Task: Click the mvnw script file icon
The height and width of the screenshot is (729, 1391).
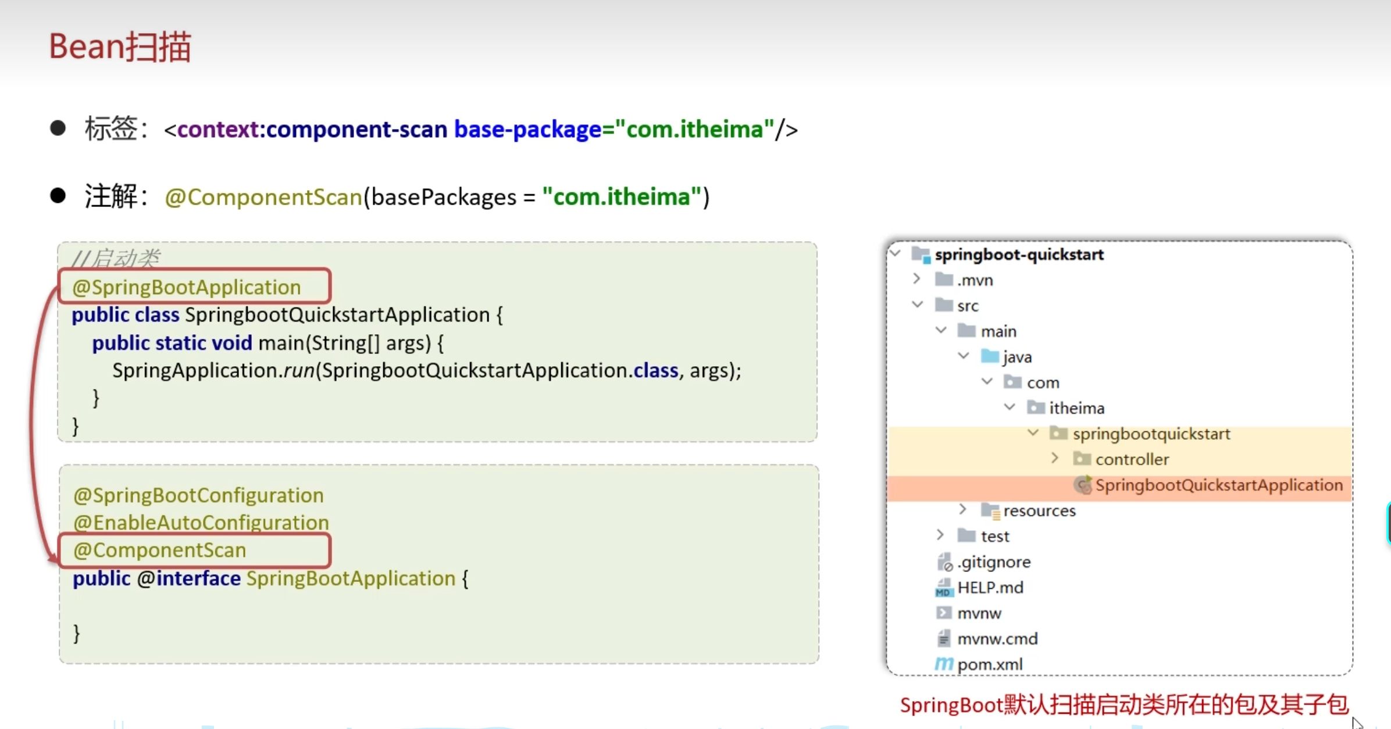Action: (944, 613)
